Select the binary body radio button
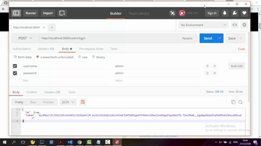The height and width of the screenshot is (146, 261). [x=93, y=57]
